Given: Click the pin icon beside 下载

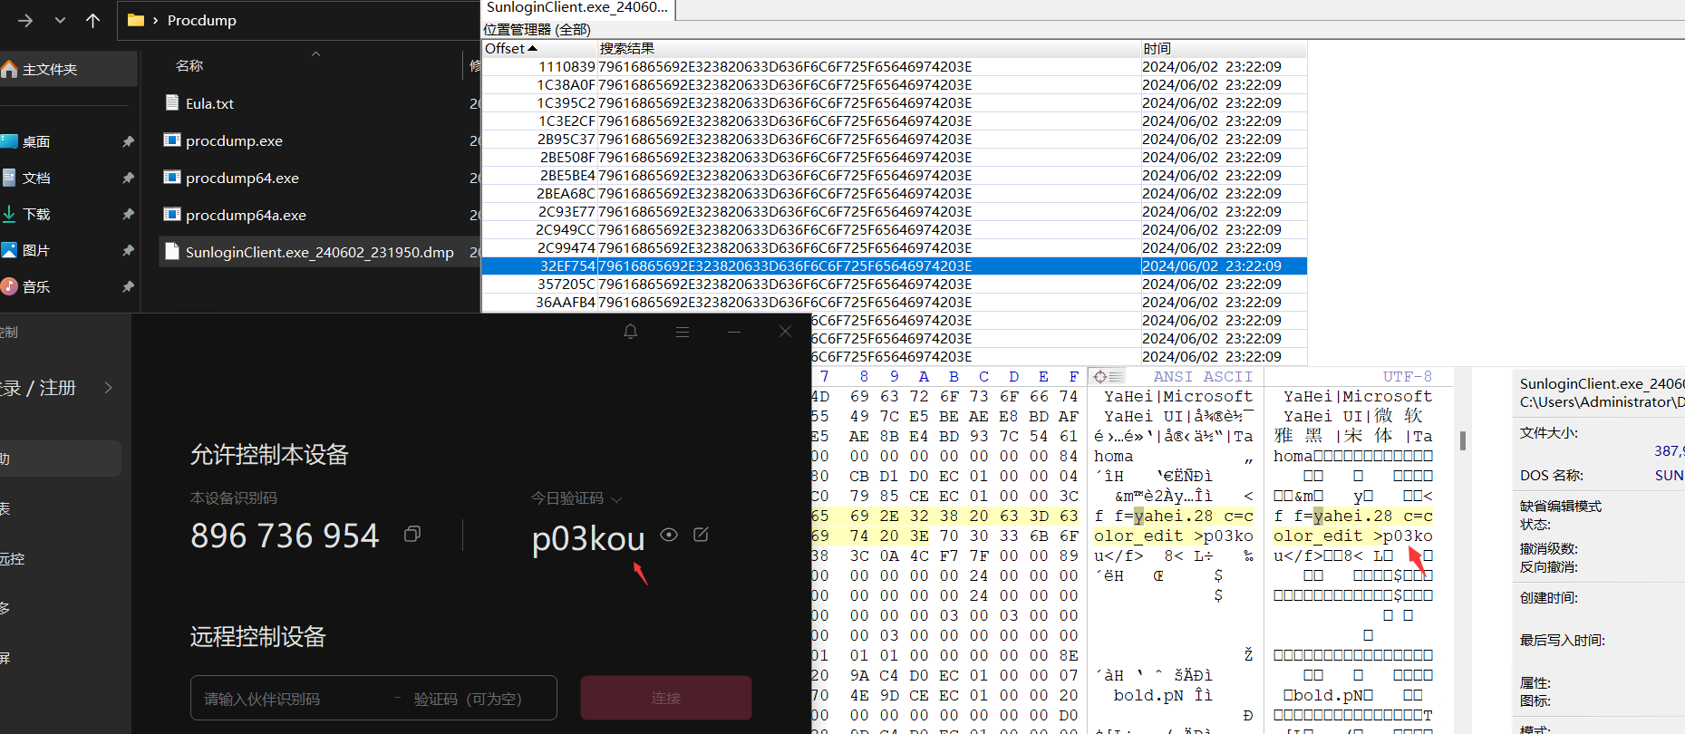Looking at the screenshot, I should [128, 214].
